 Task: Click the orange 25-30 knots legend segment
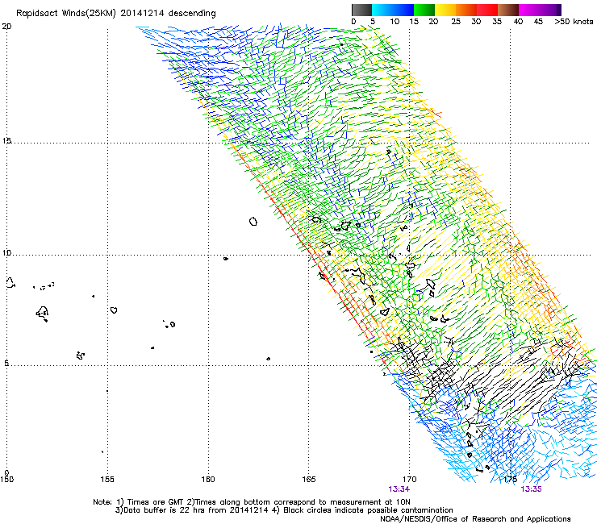(x=466, y=10)
